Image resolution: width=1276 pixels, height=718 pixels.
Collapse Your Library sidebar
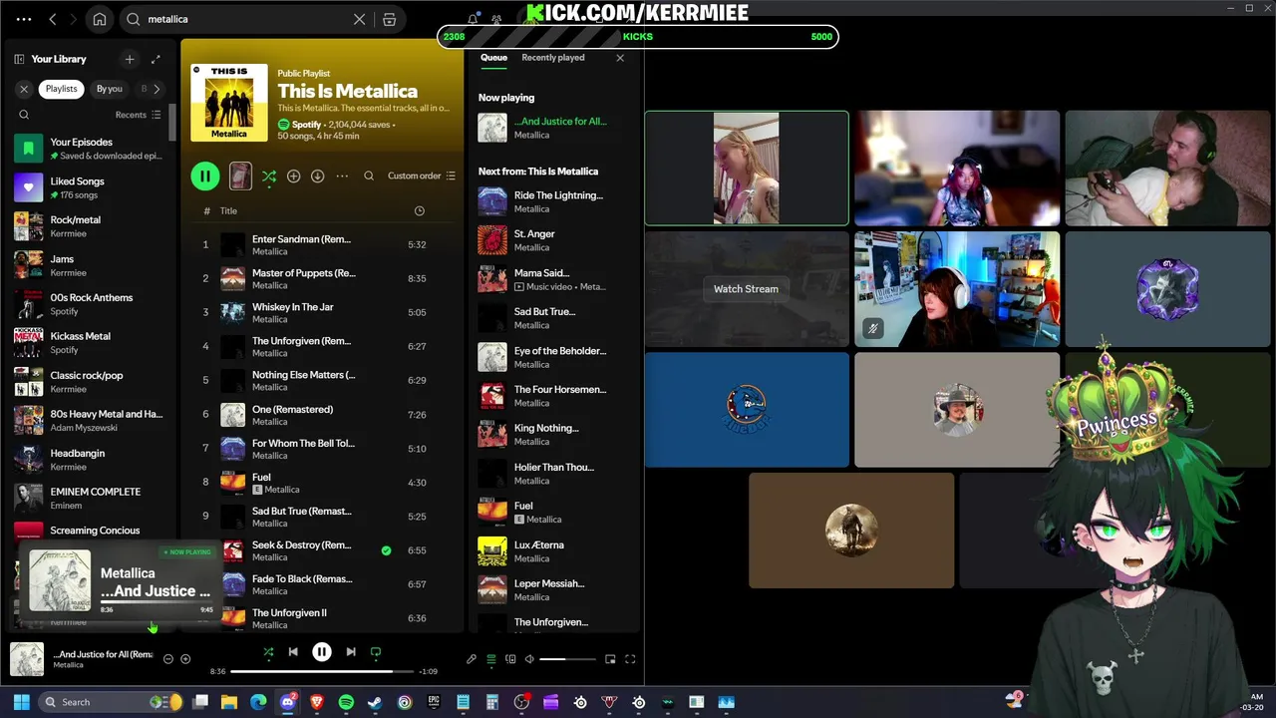[x=19, y=59]
